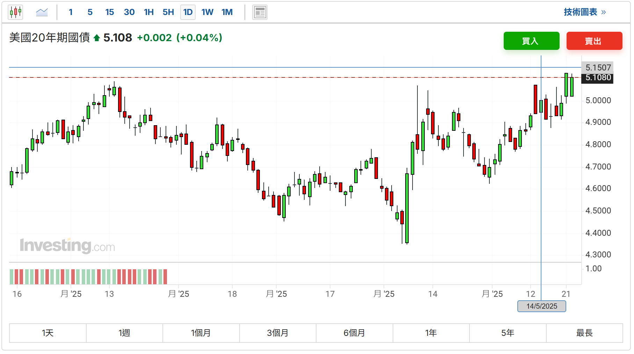Select the 15 minute interval

[x=110, y=12]
